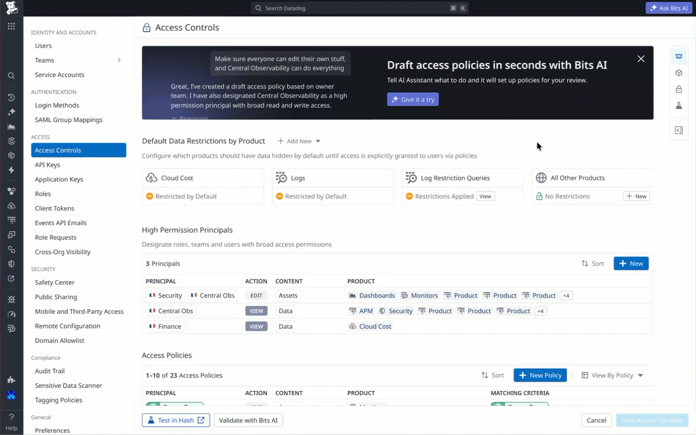This screenshot has height=435, width=696.
Task: Open API Keys in sidebar
Action: [x=47, y=165]
